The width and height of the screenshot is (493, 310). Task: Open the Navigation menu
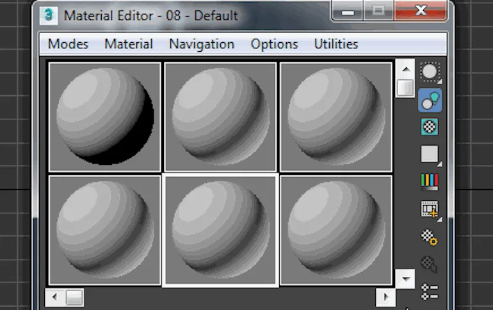pos(202,44)
